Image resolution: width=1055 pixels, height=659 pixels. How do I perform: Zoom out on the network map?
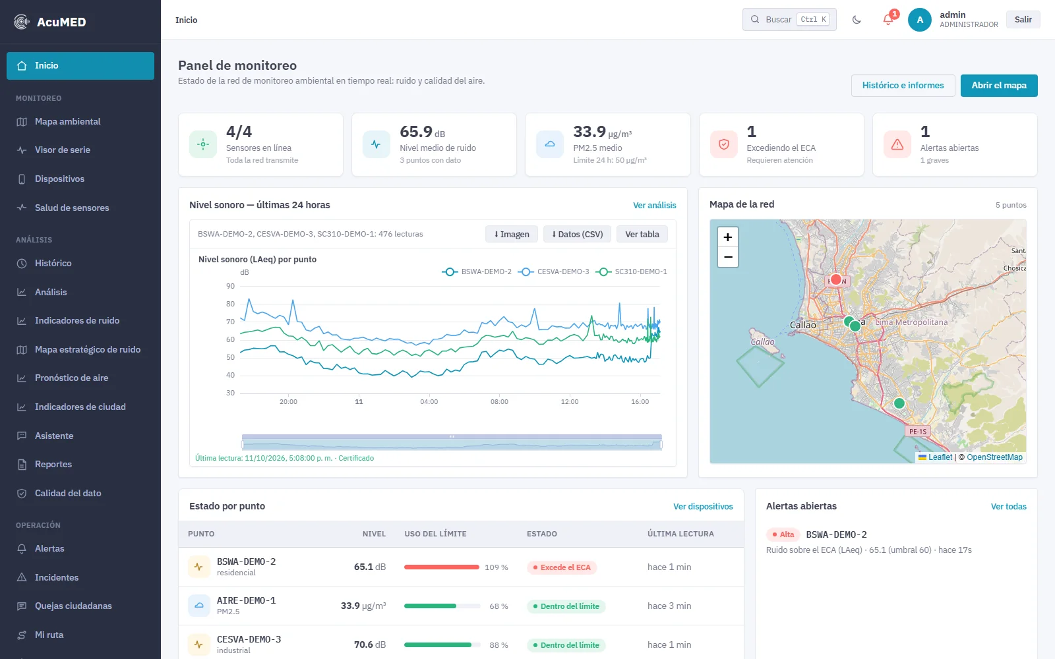728,257
